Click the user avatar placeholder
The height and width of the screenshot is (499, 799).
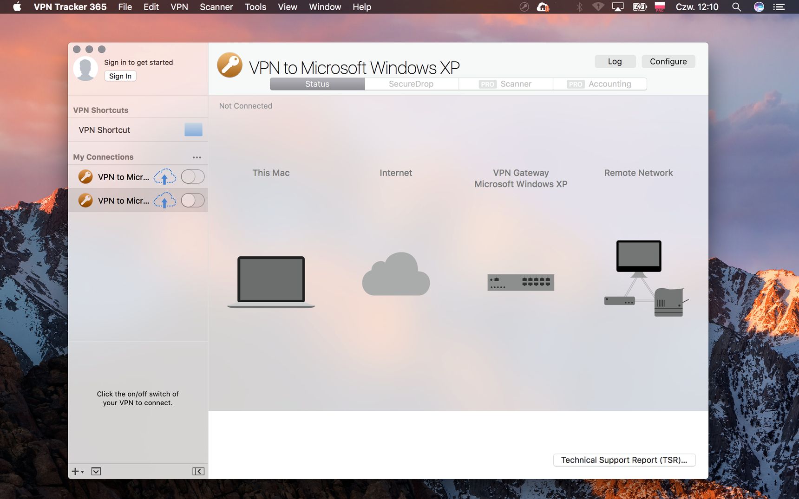point(85,69)
